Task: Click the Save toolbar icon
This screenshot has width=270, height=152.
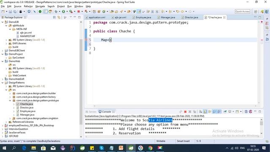Action: point(10,11)
